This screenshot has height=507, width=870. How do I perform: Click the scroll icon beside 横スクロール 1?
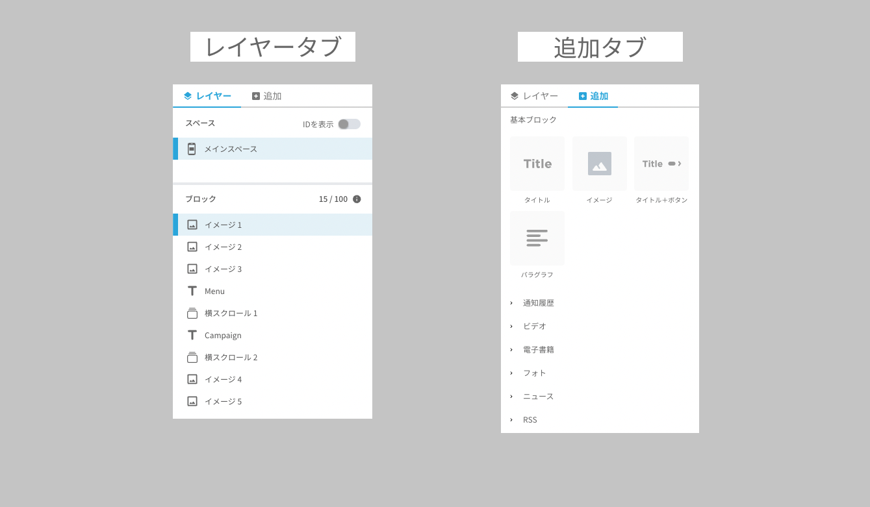[x=192, y=313]
